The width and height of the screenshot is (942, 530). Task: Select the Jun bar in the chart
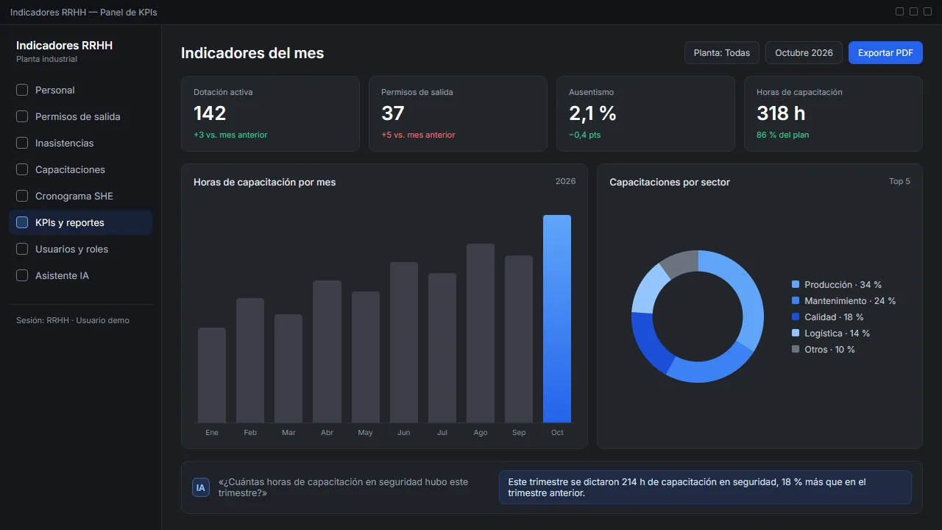click(x=404, y=342)
